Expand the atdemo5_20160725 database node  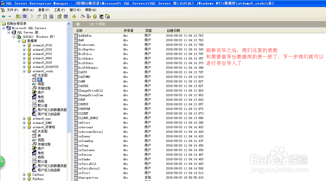[24, 67]
